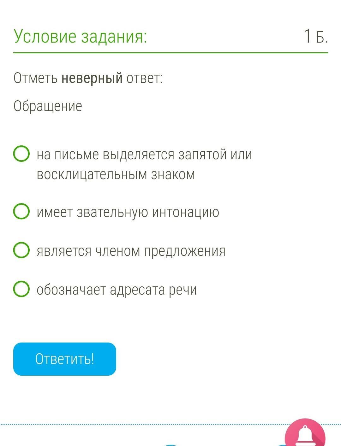The height and width of the screenshot is (446, 341).
Task: Click the green underline beneath the heading
Action: 170,53
